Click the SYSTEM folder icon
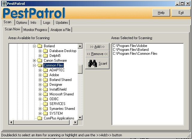192x139 pixels. point(45,113)
